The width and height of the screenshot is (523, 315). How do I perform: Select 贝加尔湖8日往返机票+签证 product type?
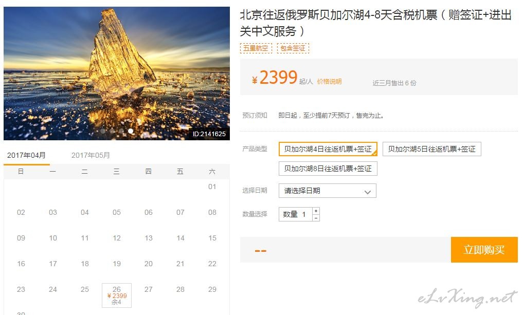328,169
